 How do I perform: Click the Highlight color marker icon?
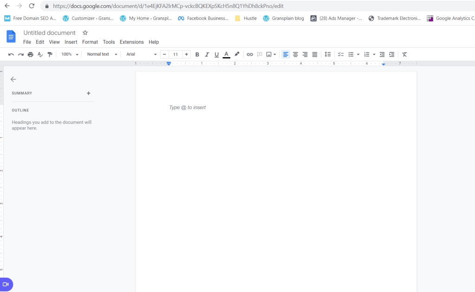tap(237, 54)
